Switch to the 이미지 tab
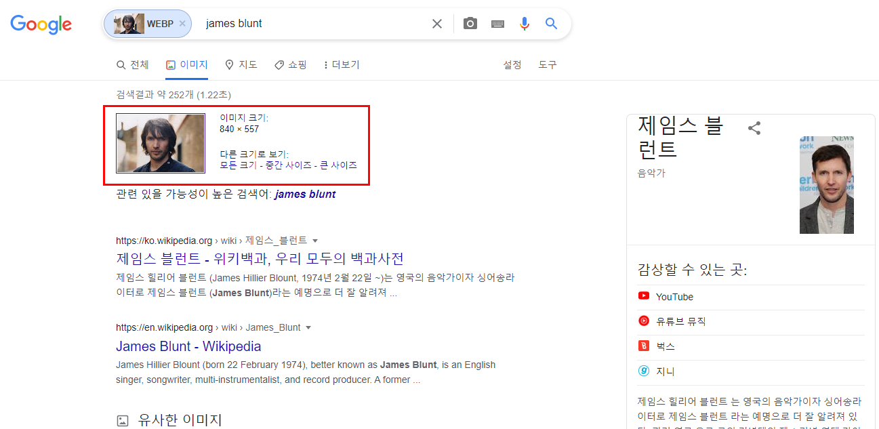The image size is (879, 429). pyautogui.click(x=187, y=65)
